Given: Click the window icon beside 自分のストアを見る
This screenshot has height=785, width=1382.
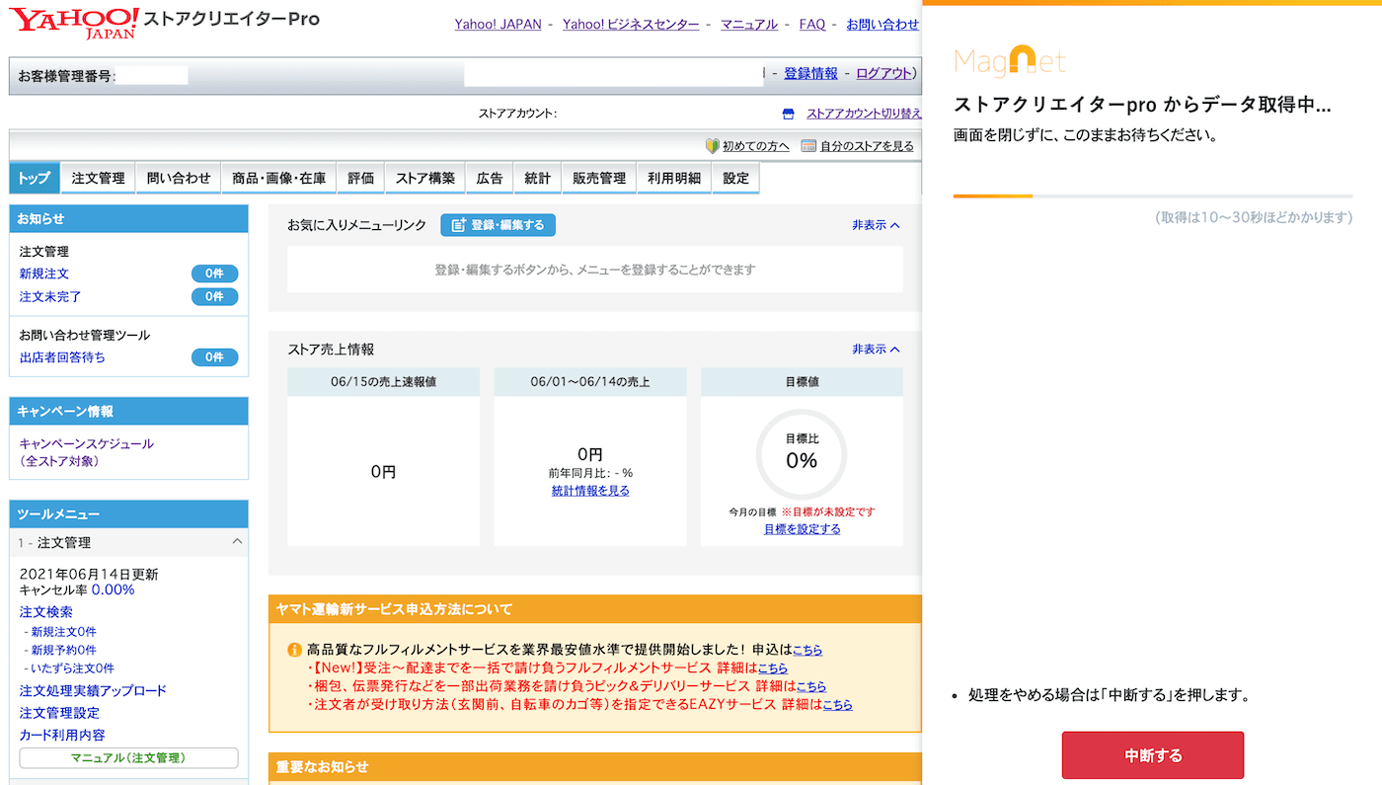Looking at the screenshot, I should (808, 146).
